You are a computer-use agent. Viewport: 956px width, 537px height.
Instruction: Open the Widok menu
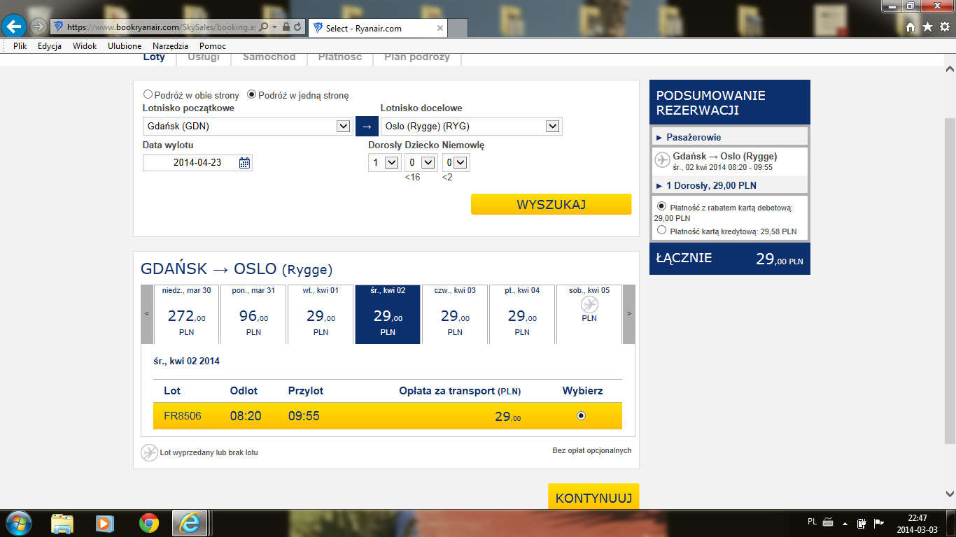click(x=85, y=45)
